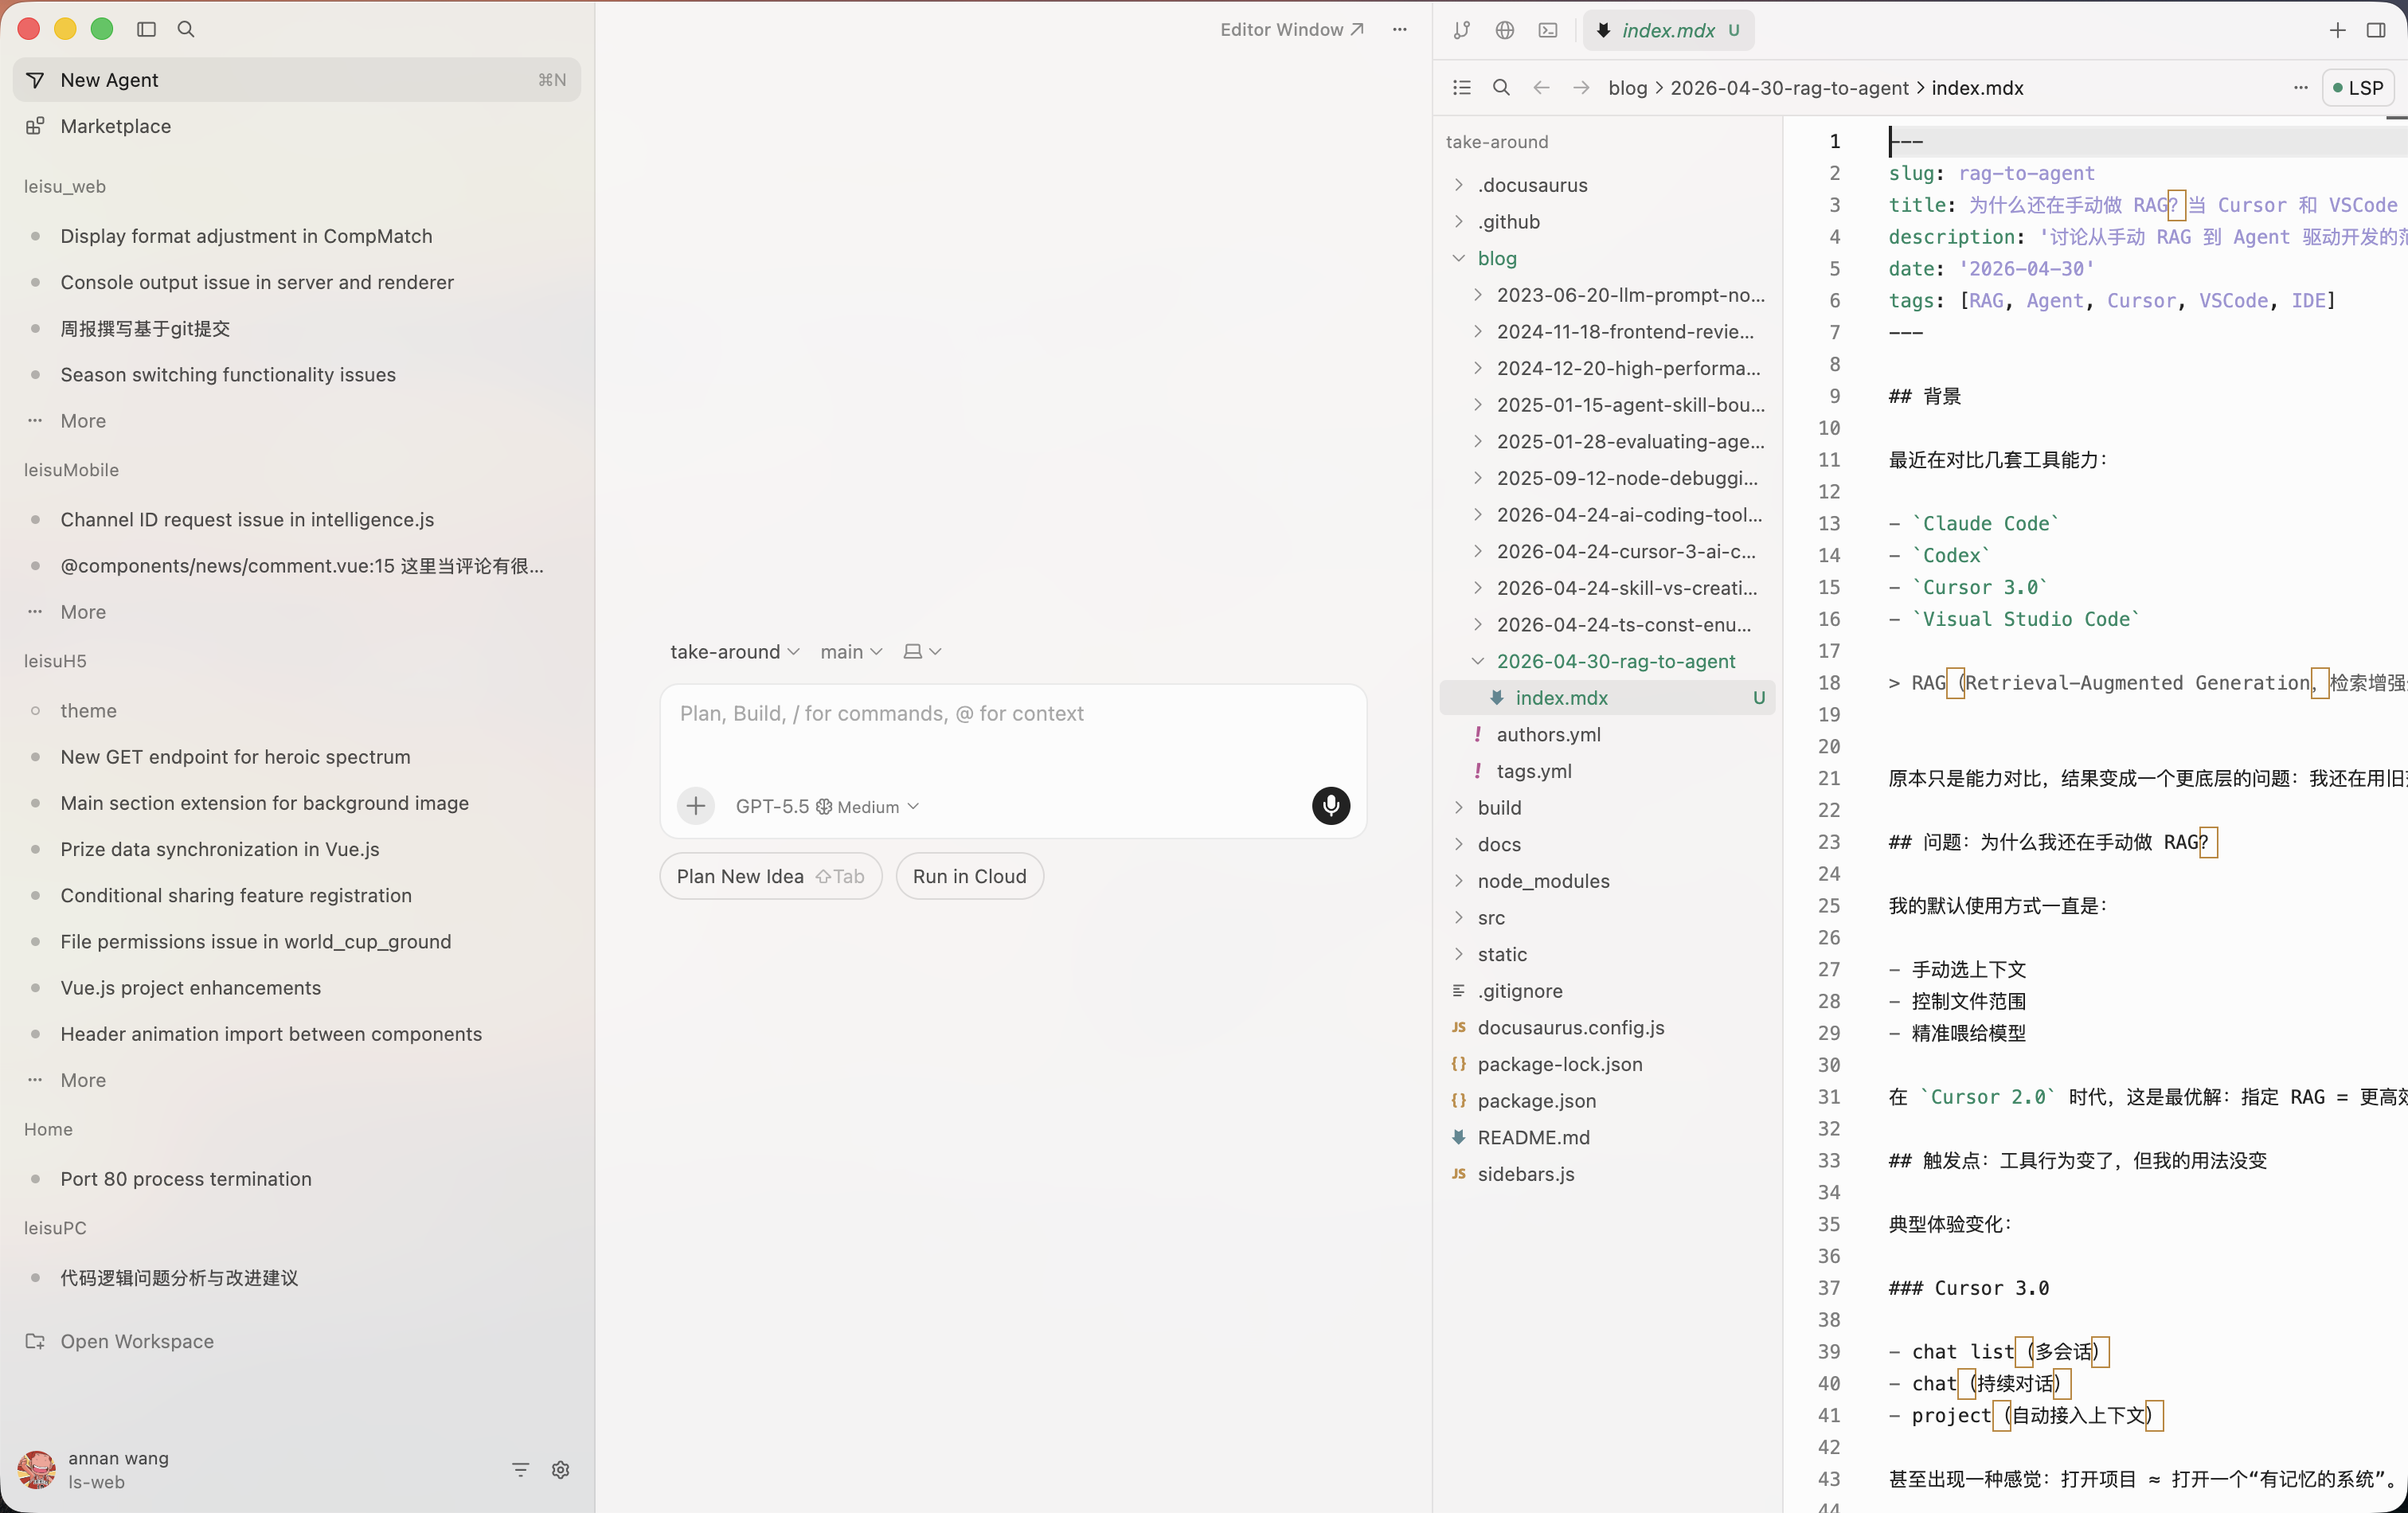Screen dimensions: 2408x1513
Task: Open the chat filter icon near settings
Action: pyautogui.click(x=521, y=1469)
